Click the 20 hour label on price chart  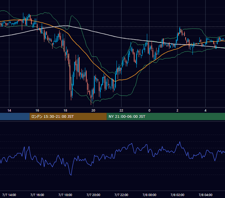[x=93, y=111]
